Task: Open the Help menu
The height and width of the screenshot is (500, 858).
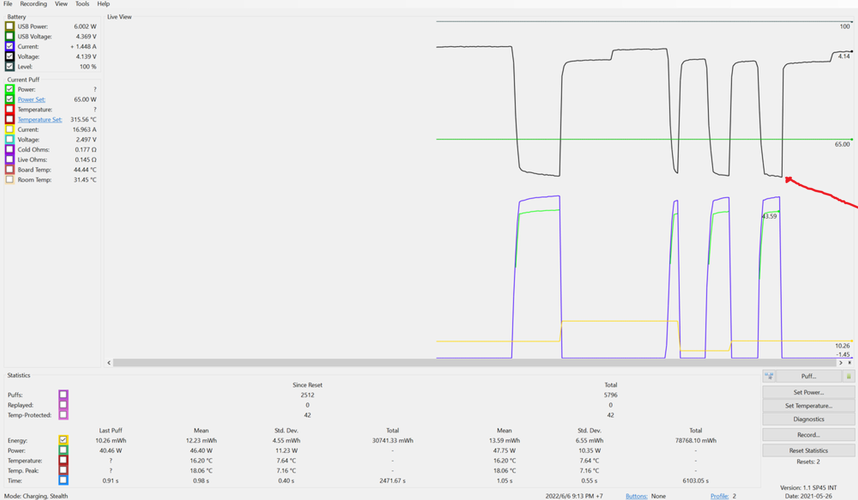Action: [103, 4]
